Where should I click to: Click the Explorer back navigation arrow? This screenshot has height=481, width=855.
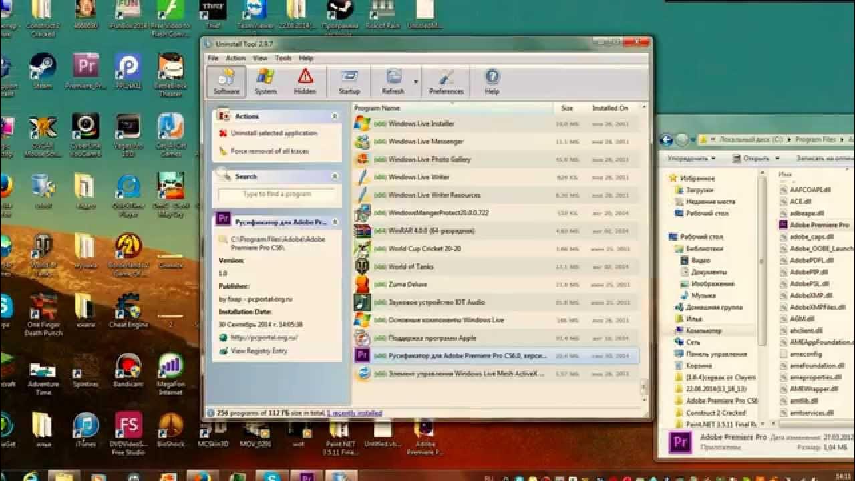666,140
